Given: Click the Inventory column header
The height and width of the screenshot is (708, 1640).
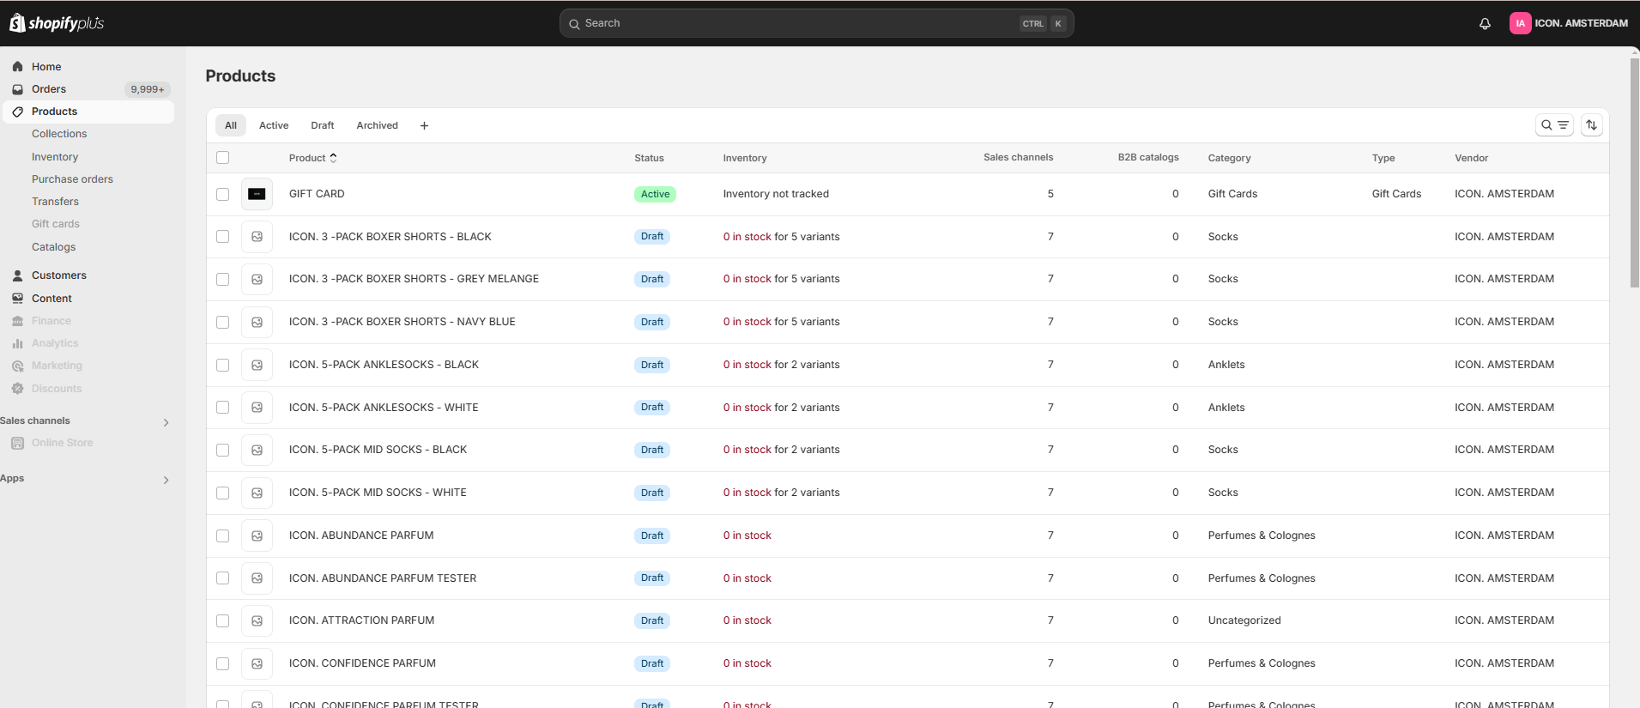Looking at the screenshot, I should point(745,158).
